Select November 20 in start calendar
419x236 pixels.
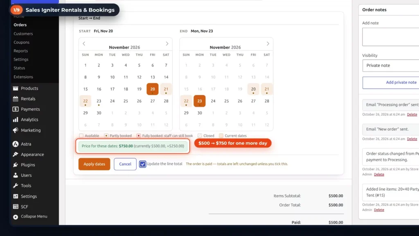tap(153, 89)
